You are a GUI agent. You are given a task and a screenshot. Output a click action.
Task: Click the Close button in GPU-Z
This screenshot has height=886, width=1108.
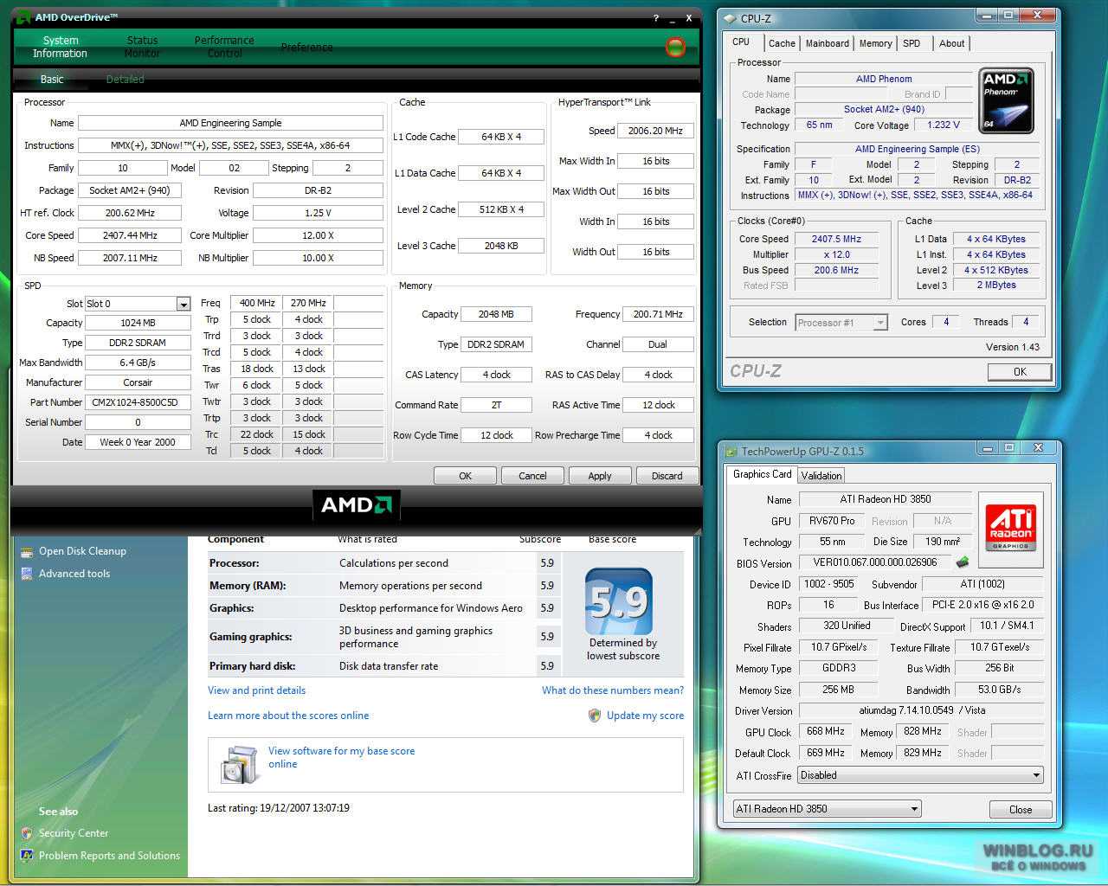pos(1020,810)
